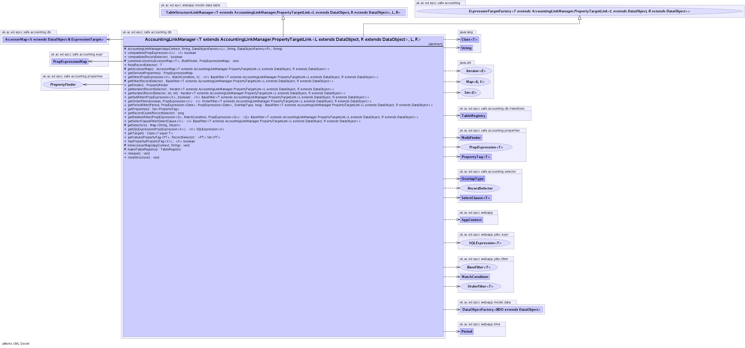Open the SQLExpression<T> interface ellipse
Image resolution: width=745 pixels, height=348 pixels.
point(485,243)
